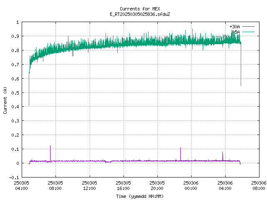Click the tallest purple spike near 07:20

[x=50, y=153]
